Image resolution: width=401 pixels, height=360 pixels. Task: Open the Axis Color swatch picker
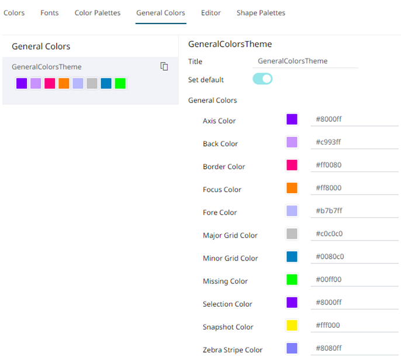292,119
